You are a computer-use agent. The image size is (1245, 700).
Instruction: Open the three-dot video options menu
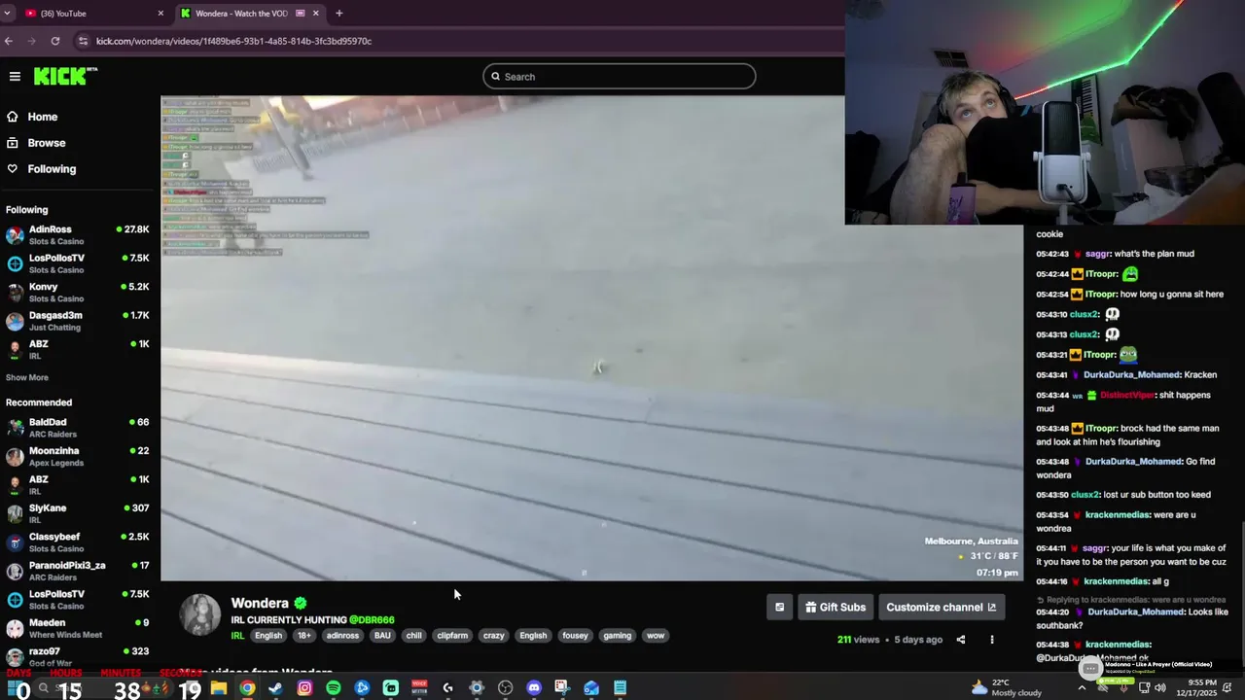pyautogui.click(x=992, y=640)
